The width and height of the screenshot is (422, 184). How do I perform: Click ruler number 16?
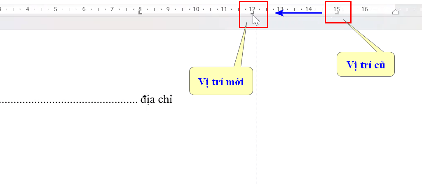pos(364,9)
